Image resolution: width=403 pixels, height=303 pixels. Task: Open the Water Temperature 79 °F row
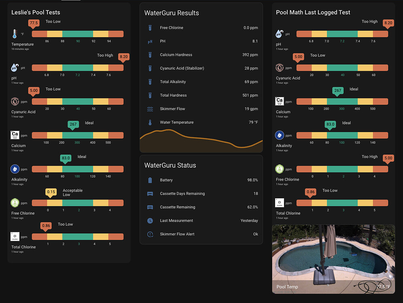[x=201, y=122]
